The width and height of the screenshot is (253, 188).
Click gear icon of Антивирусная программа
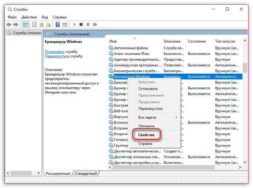point(111,65)
